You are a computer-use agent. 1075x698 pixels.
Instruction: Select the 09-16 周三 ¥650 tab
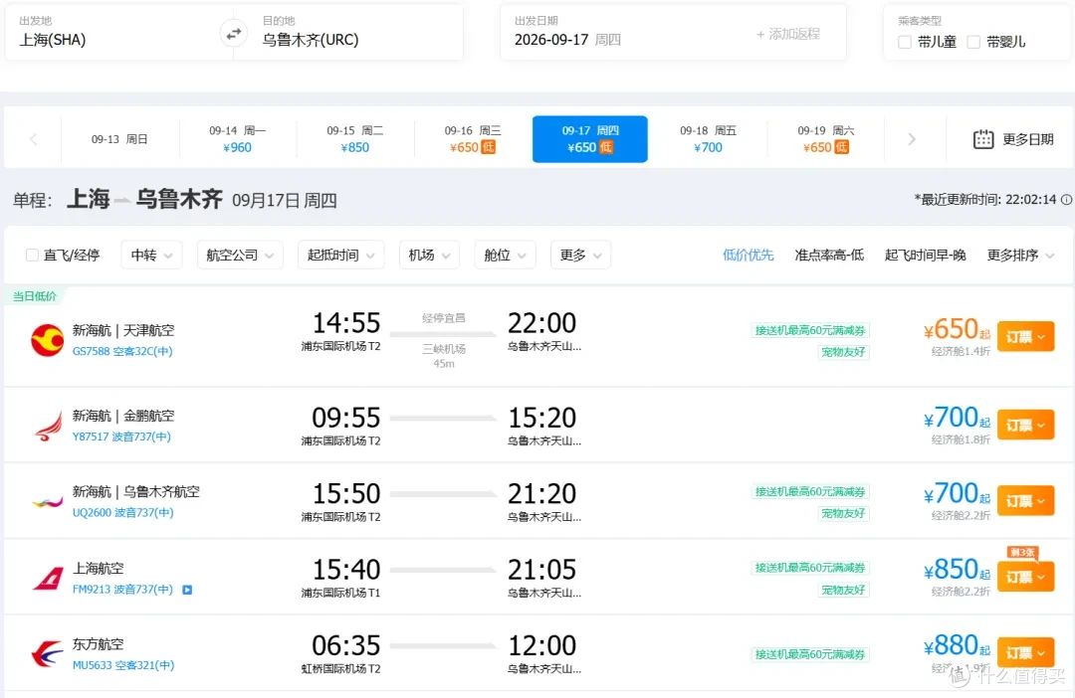tap(473, 139)
